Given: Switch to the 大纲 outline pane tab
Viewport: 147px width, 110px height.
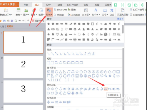Looking at the screenshot, I should 2,26.
